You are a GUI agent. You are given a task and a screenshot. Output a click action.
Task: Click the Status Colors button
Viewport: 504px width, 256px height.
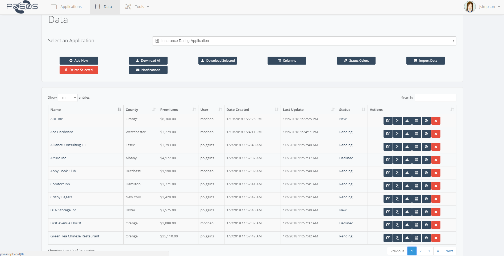pos(356,61)
